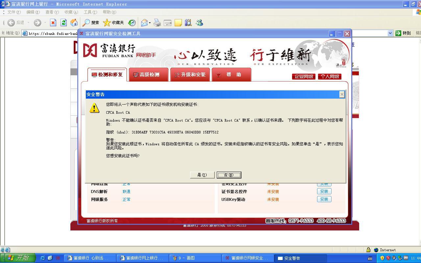Click the Print icon in IE toolbar
Viewport: 421px width, 263px height.
pos(157,23)
